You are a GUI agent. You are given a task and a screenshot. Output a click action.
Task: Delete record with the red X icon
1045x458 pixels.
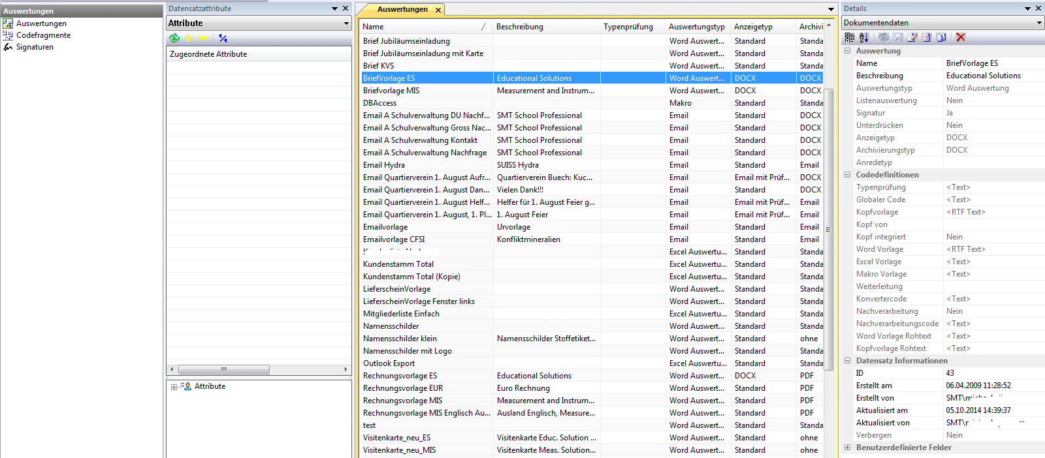click(x=960, y=38)
